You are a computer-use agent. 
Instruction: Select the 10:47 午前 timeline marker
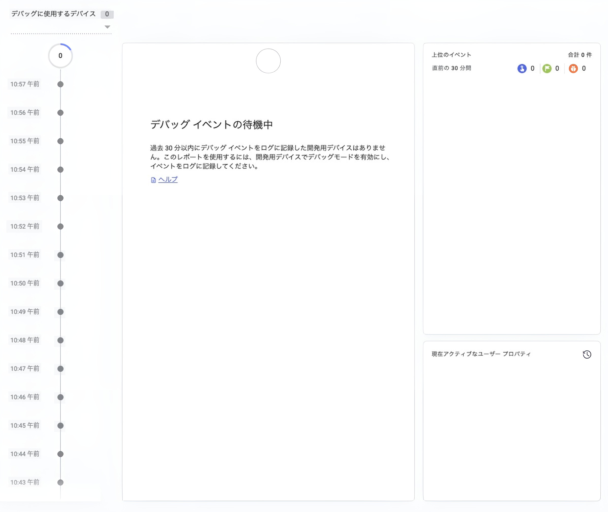60,369
